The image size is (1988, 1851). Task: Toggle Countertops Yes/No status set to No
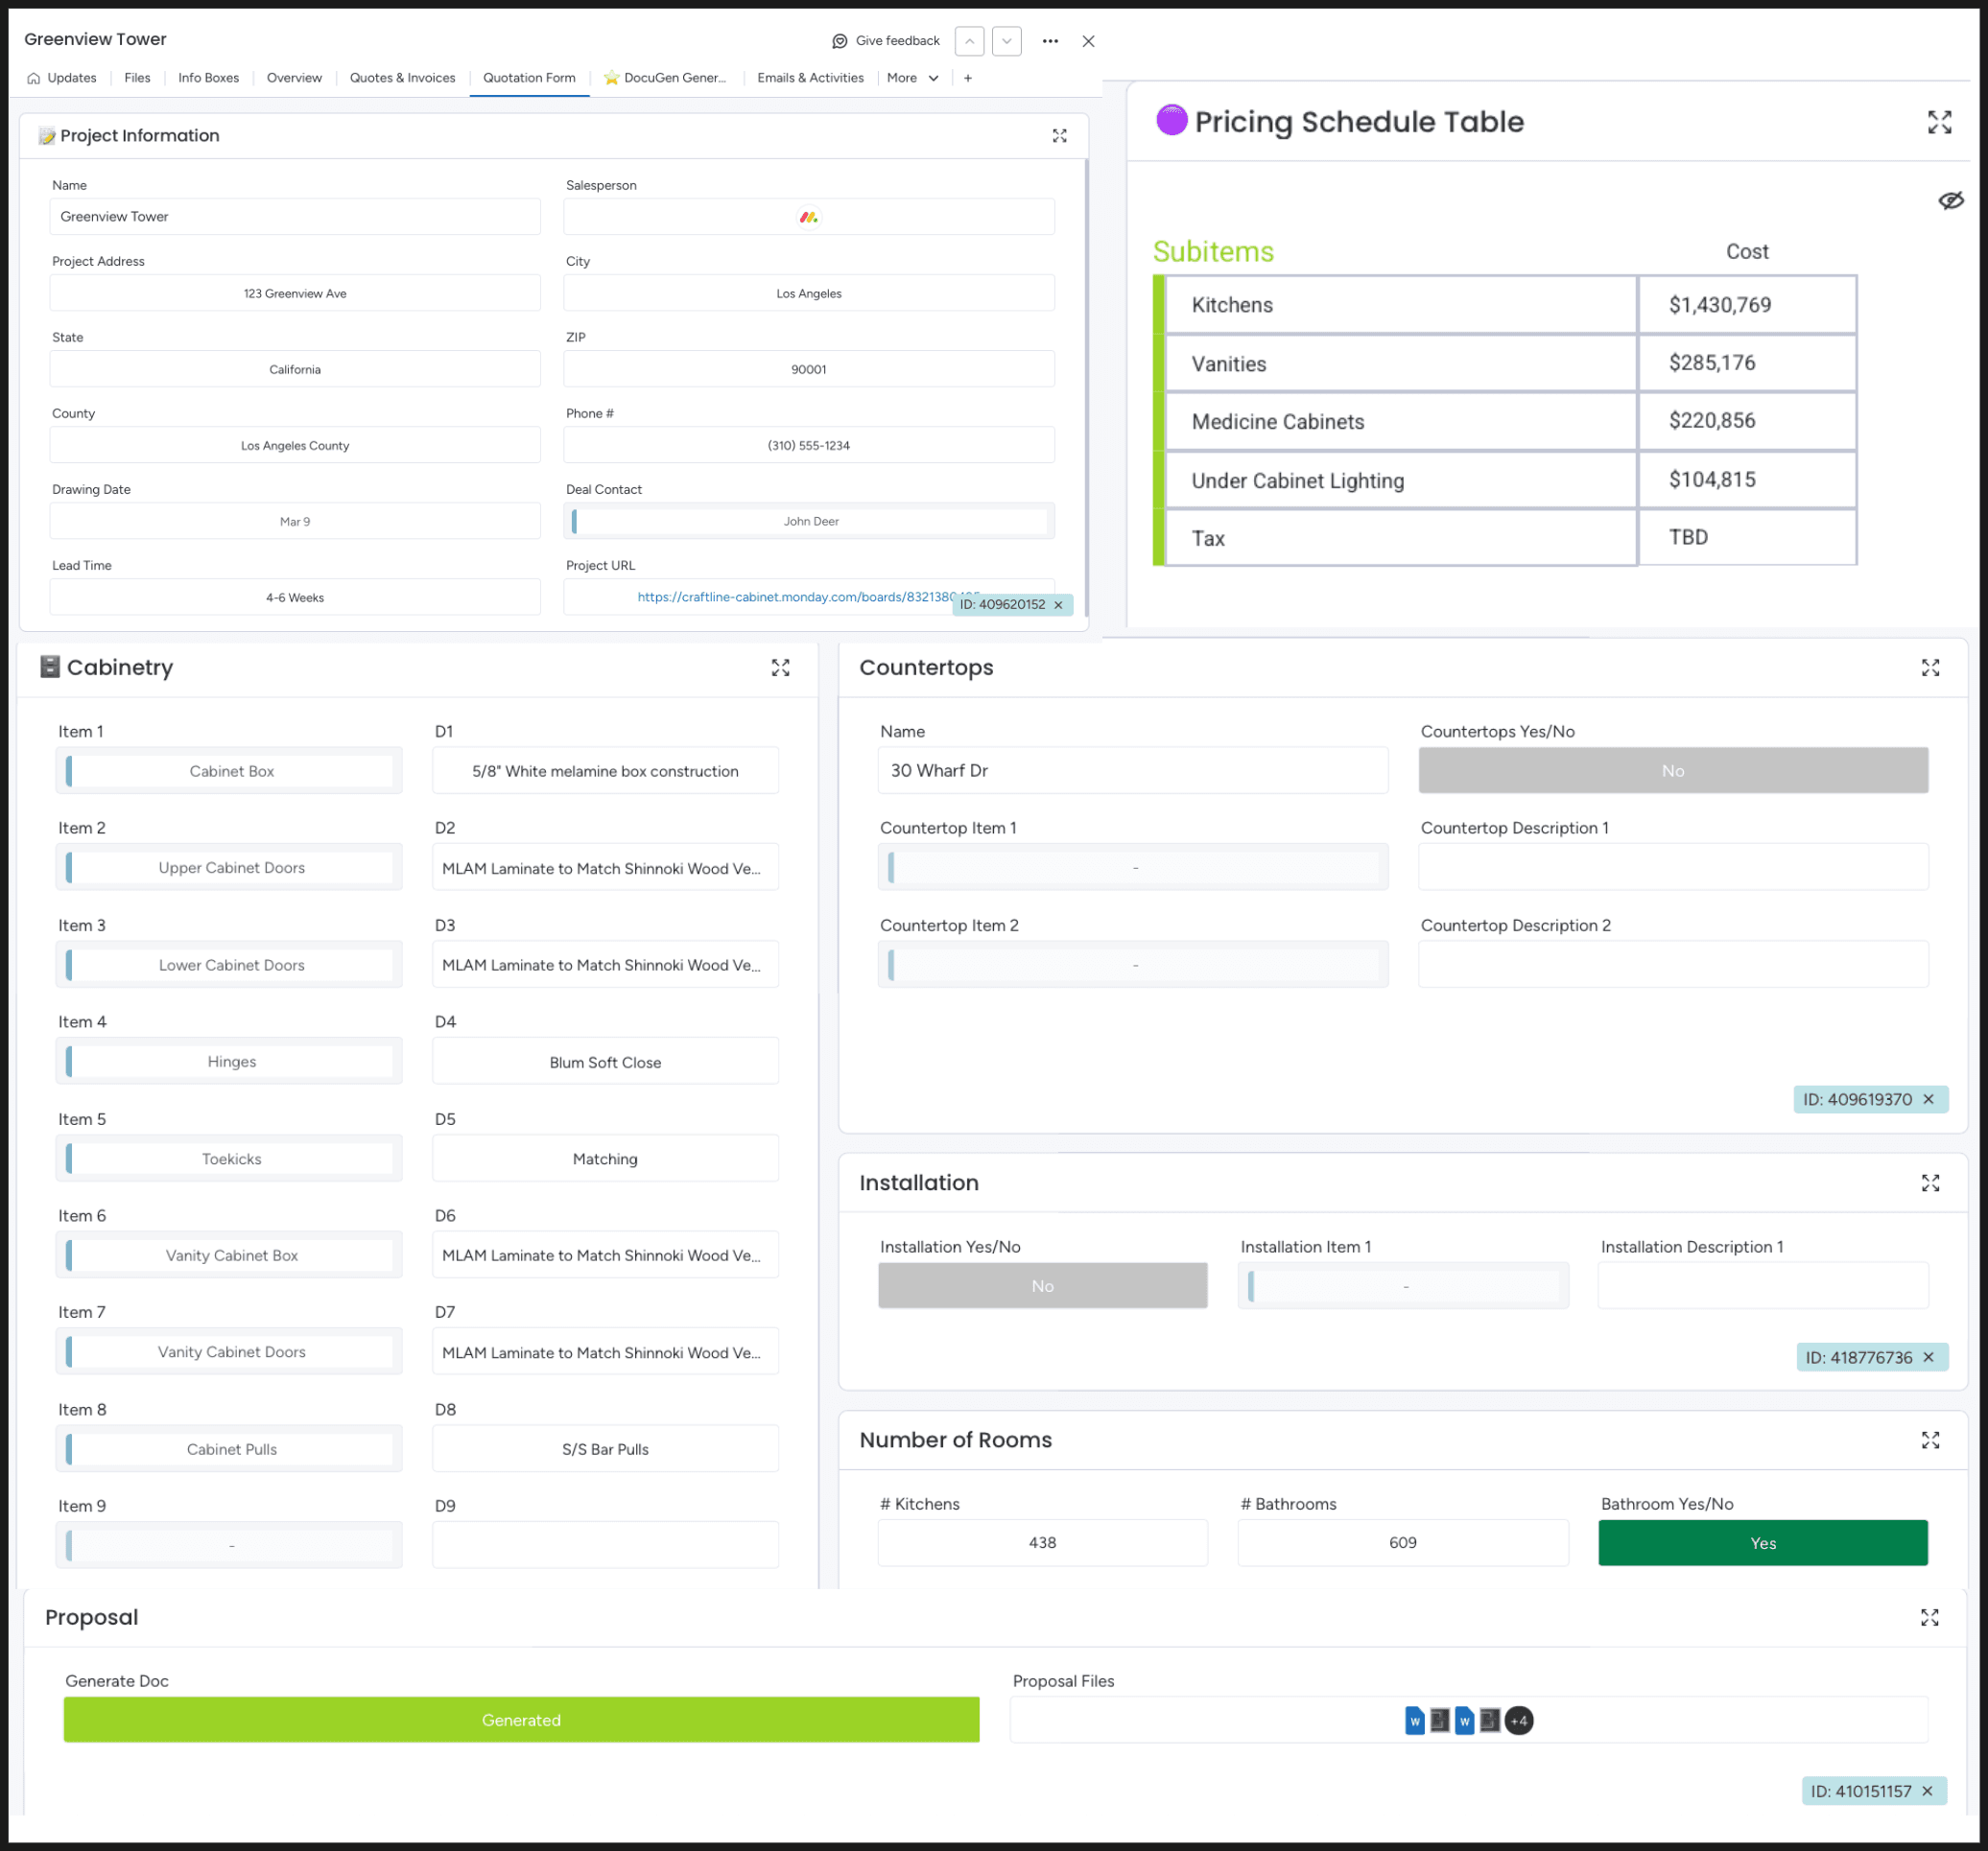pyautogui.click(x=1672, y=770)
